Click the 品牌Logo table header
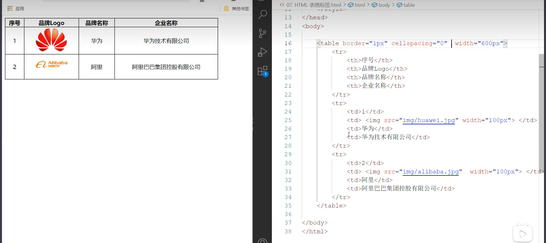This screenshot has width=546, height=243. 51,23
